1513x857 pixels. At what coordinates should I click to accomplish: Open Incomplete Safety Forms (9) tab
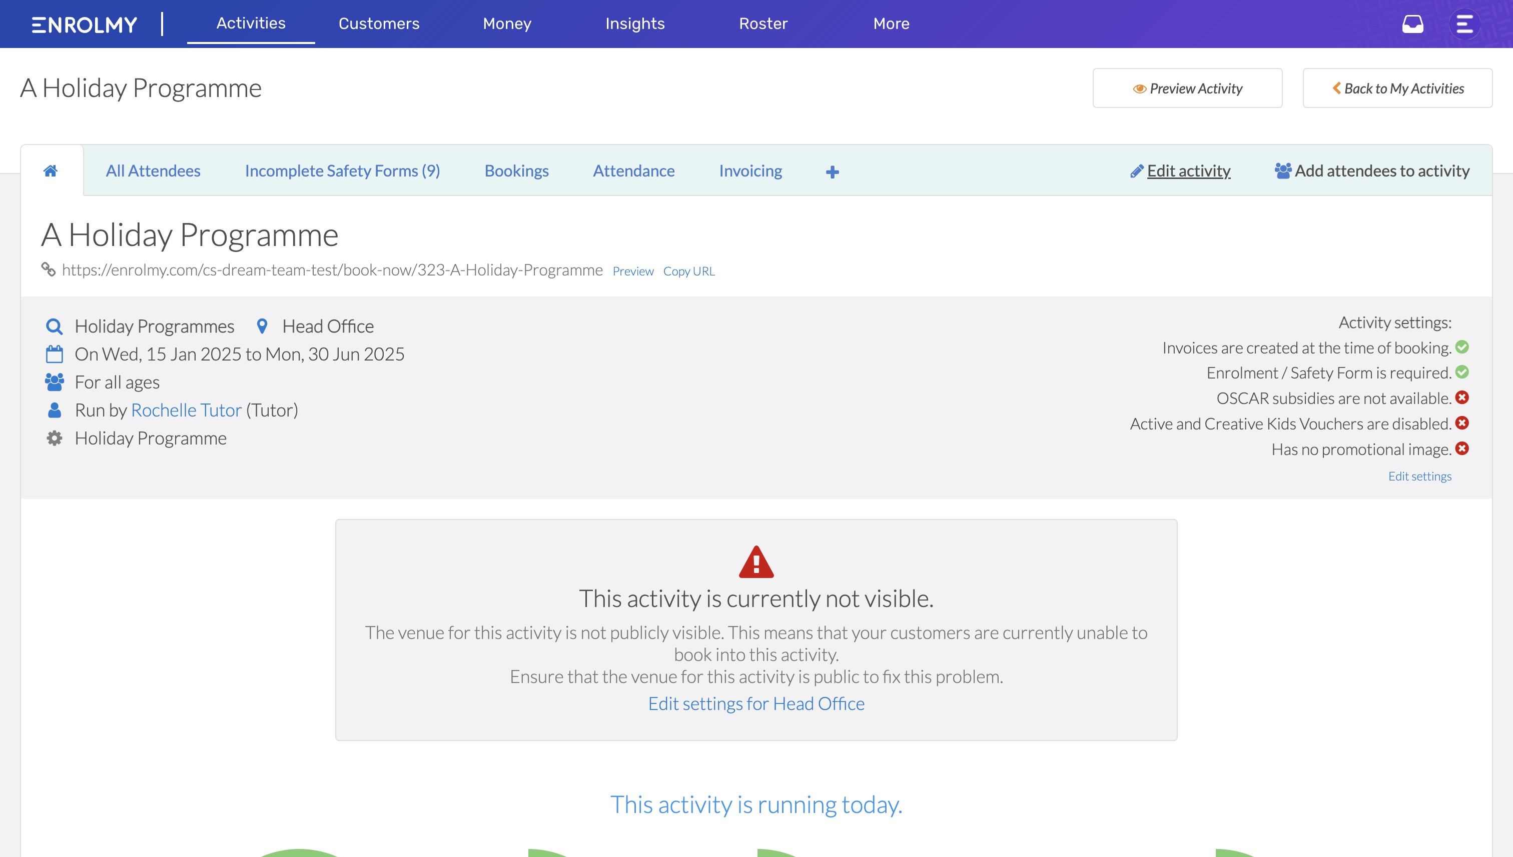point(342,170)
